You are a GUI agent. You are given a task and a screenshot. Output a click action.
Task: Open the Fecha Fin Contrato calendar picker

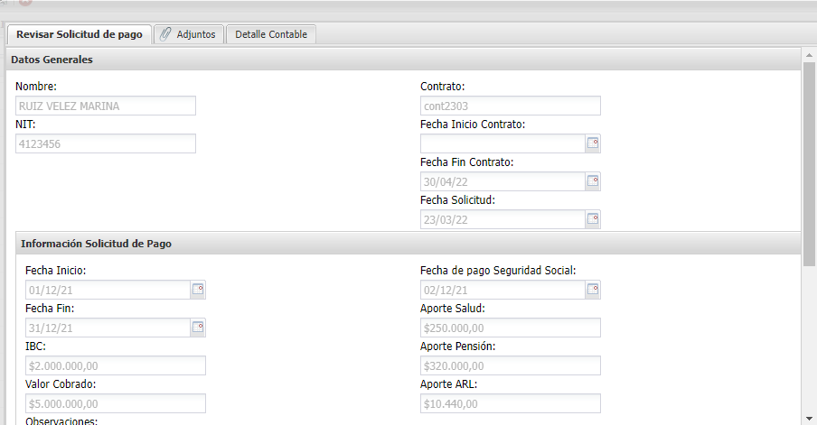[x=593, y=181]
